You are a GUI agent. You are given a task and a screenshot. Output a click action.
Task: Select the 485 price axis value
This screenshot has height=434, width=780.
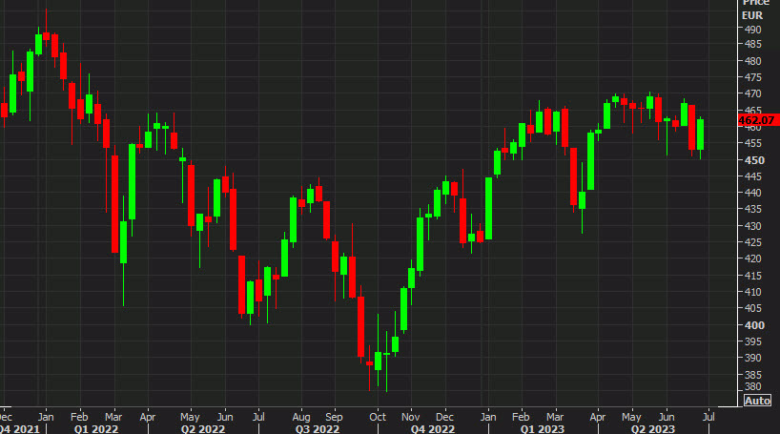[752, 44]
